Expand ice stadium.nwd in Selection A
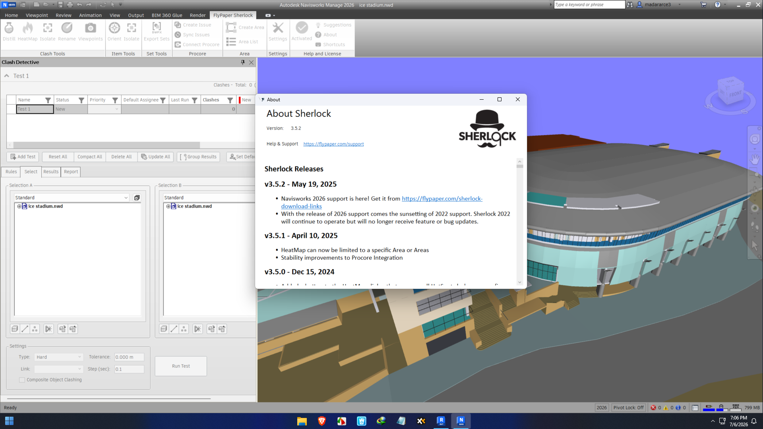The width and height of the screenshot is (763, 429). click(x=19, y=207)
